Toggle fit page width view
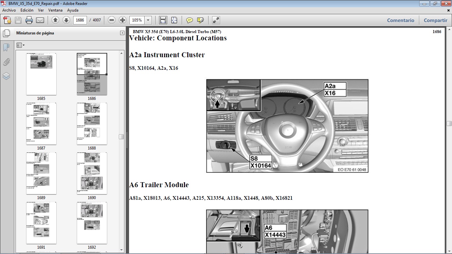The width and height of the screenshot is (452, 254). point(163,20)
